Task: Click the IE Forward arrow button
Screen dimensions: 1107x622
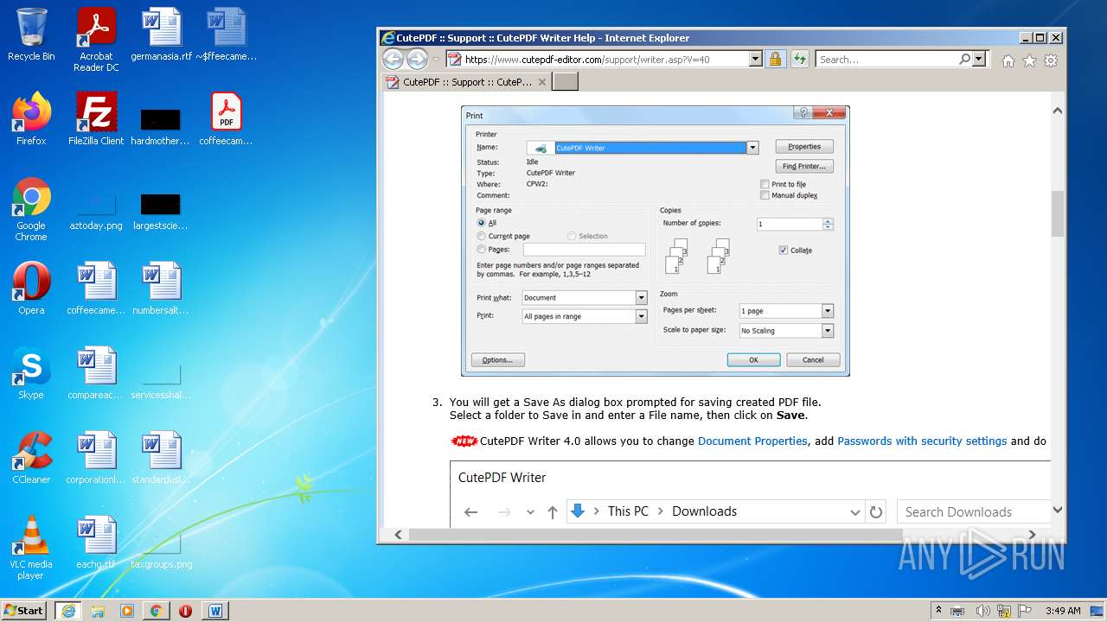Action: [417, 59]
